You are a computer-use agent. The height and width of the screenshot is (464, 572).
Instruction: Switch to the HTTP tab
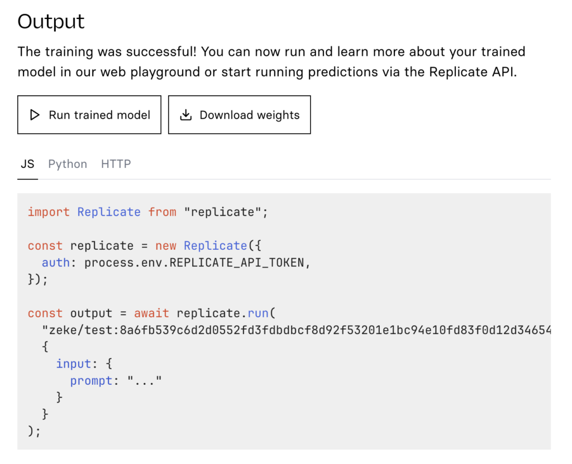pyautogui.click(x=116, y=164)
